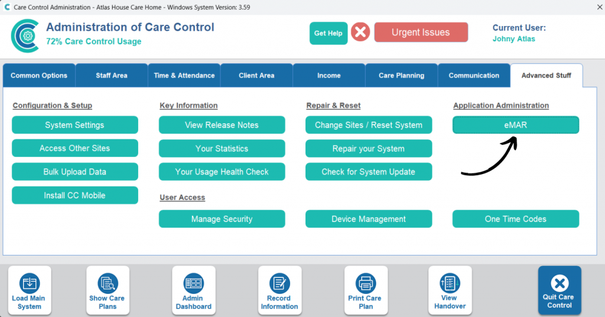Select the Administration of Care Control title
605x317 pixels.
point(130,27)
